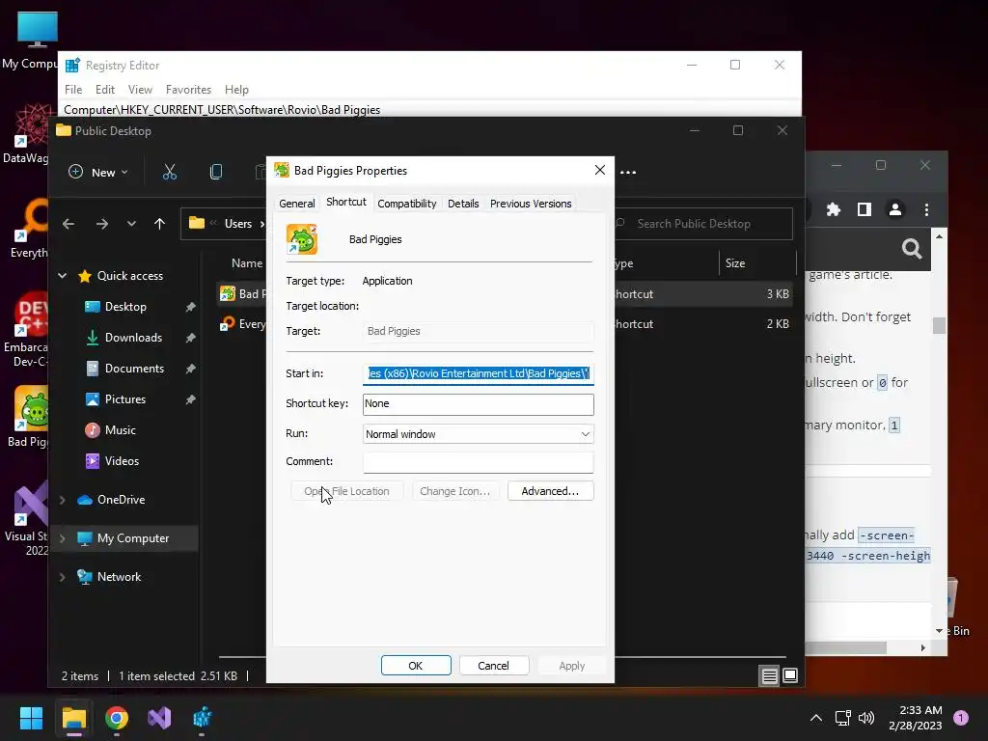Switch to the Previous Versions tab
988x741 pixels.
(531, 204)
